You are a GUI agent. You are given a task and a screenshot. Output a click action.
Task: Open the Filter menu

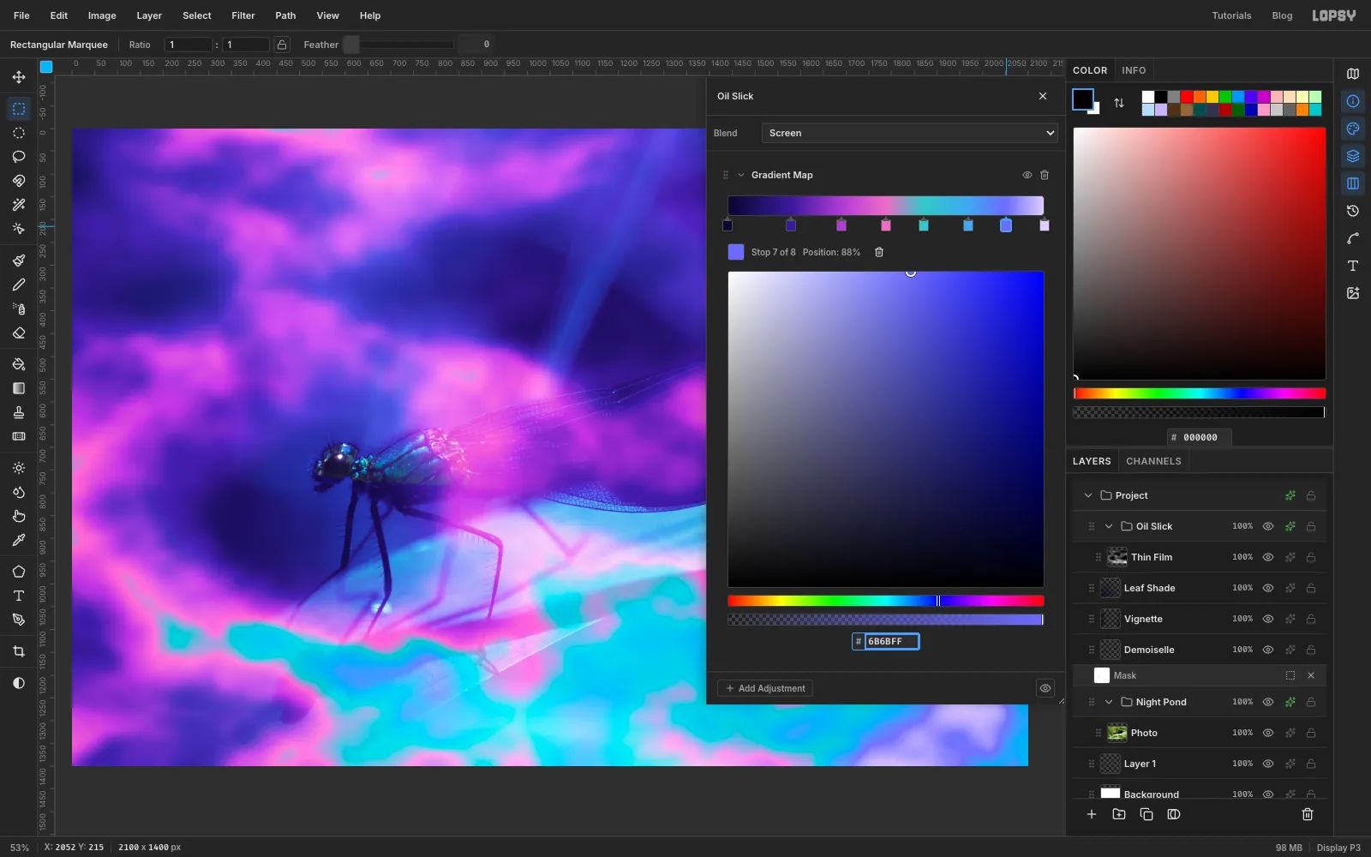(x=243, y=15)
